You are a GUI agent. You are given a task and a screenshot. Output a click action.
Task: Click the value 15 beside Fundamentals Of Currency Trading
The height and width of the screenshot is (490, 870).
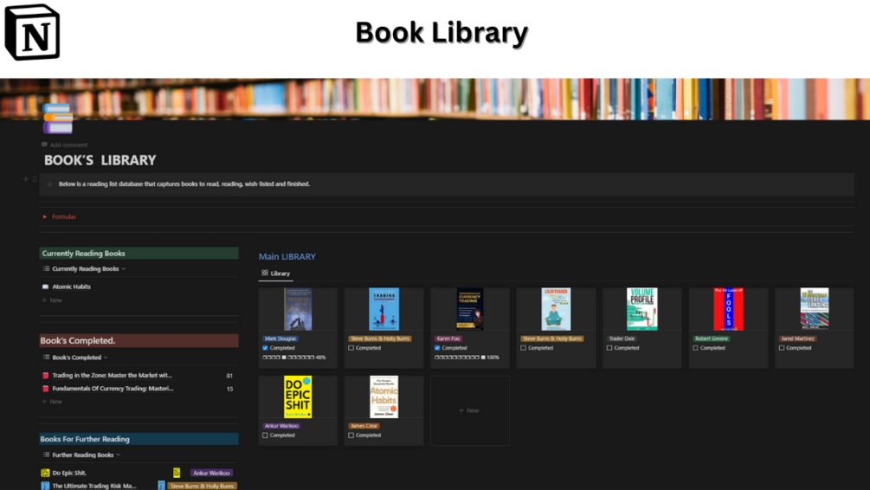[229, 389]
